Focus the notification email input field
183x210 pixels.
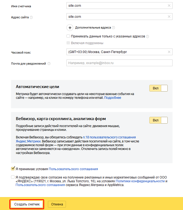(119, 63)
